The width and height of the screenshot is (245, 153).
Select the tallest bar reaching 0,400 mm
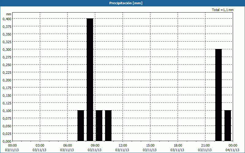coord(90,80)
